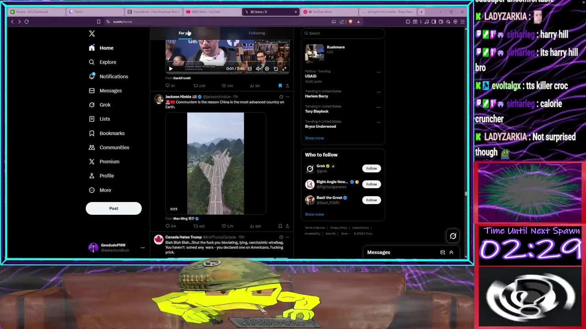Image resolution: width=586 pixels, height=329 pixels.
Task: View analytics for the 5M views post
Action: coord(255,85)
